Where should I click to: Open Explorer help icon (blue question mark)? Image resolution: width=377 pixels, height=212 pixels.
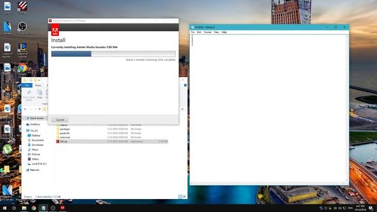click(185, 85)
